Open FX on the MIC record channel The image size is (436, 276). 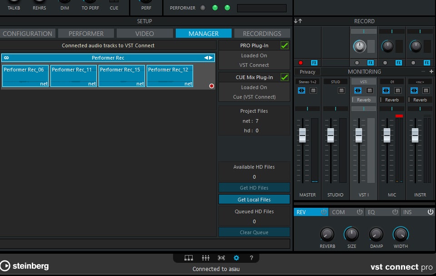click(x=398, y=63)
